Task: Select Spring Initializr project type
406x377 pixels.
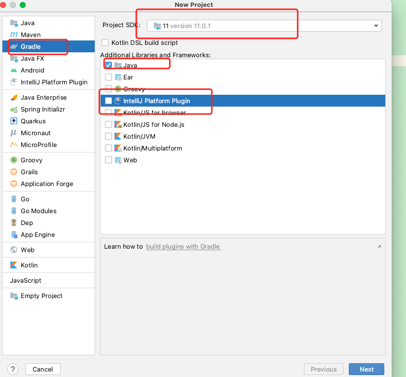Action: pyautogui.click(x=48, y=109)
